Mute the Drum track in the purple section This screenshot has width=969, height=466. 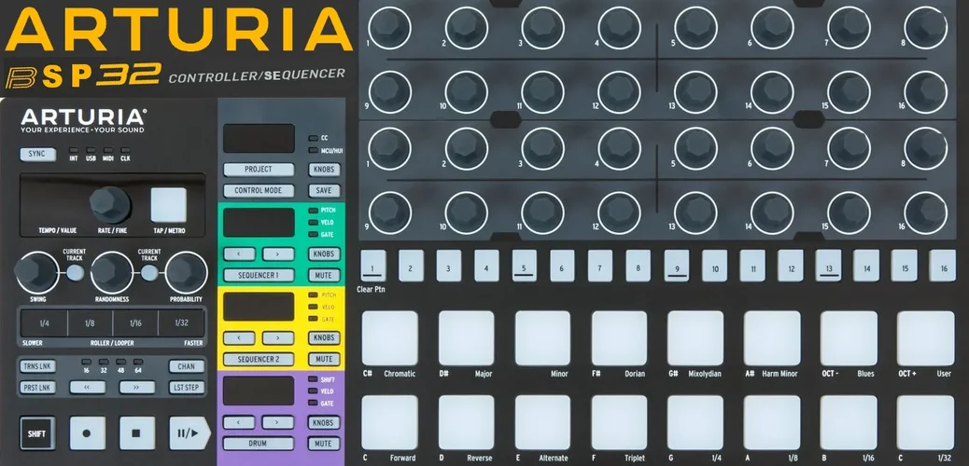[324, 444]
